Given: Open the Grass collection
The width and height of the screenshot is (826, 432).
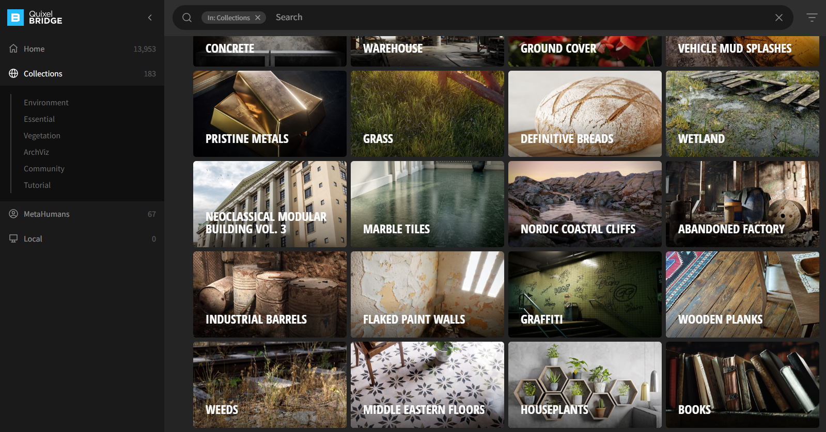Looking at the screenshot, I should click(x=427, y=114).
